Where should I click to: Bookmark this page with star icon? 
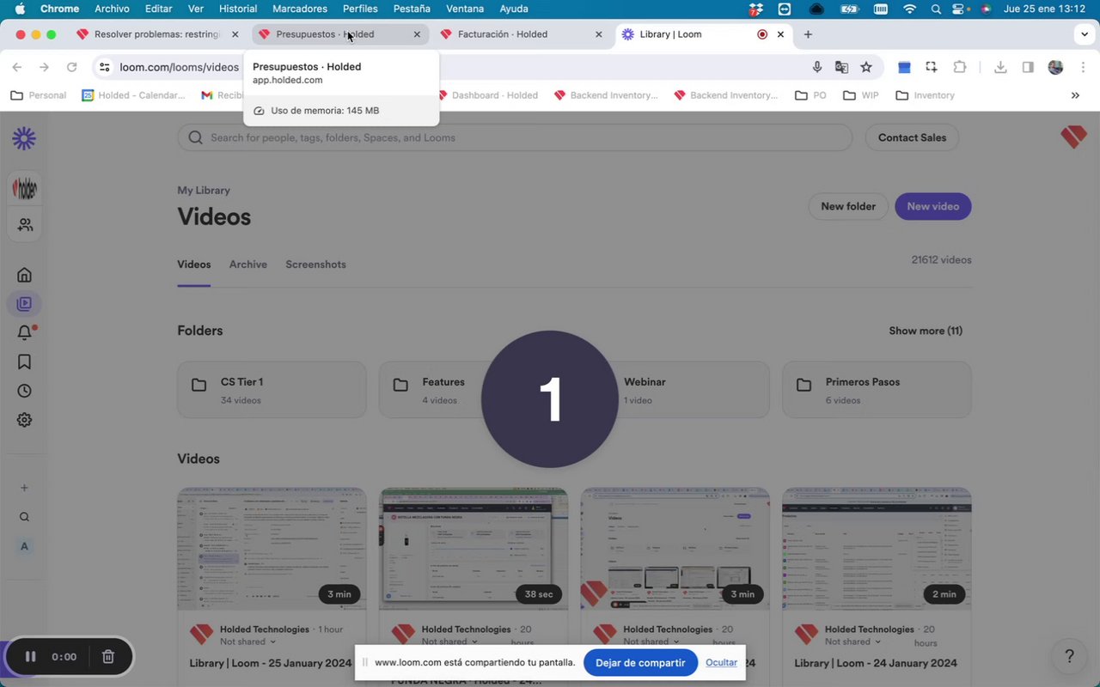pos(866,67)
